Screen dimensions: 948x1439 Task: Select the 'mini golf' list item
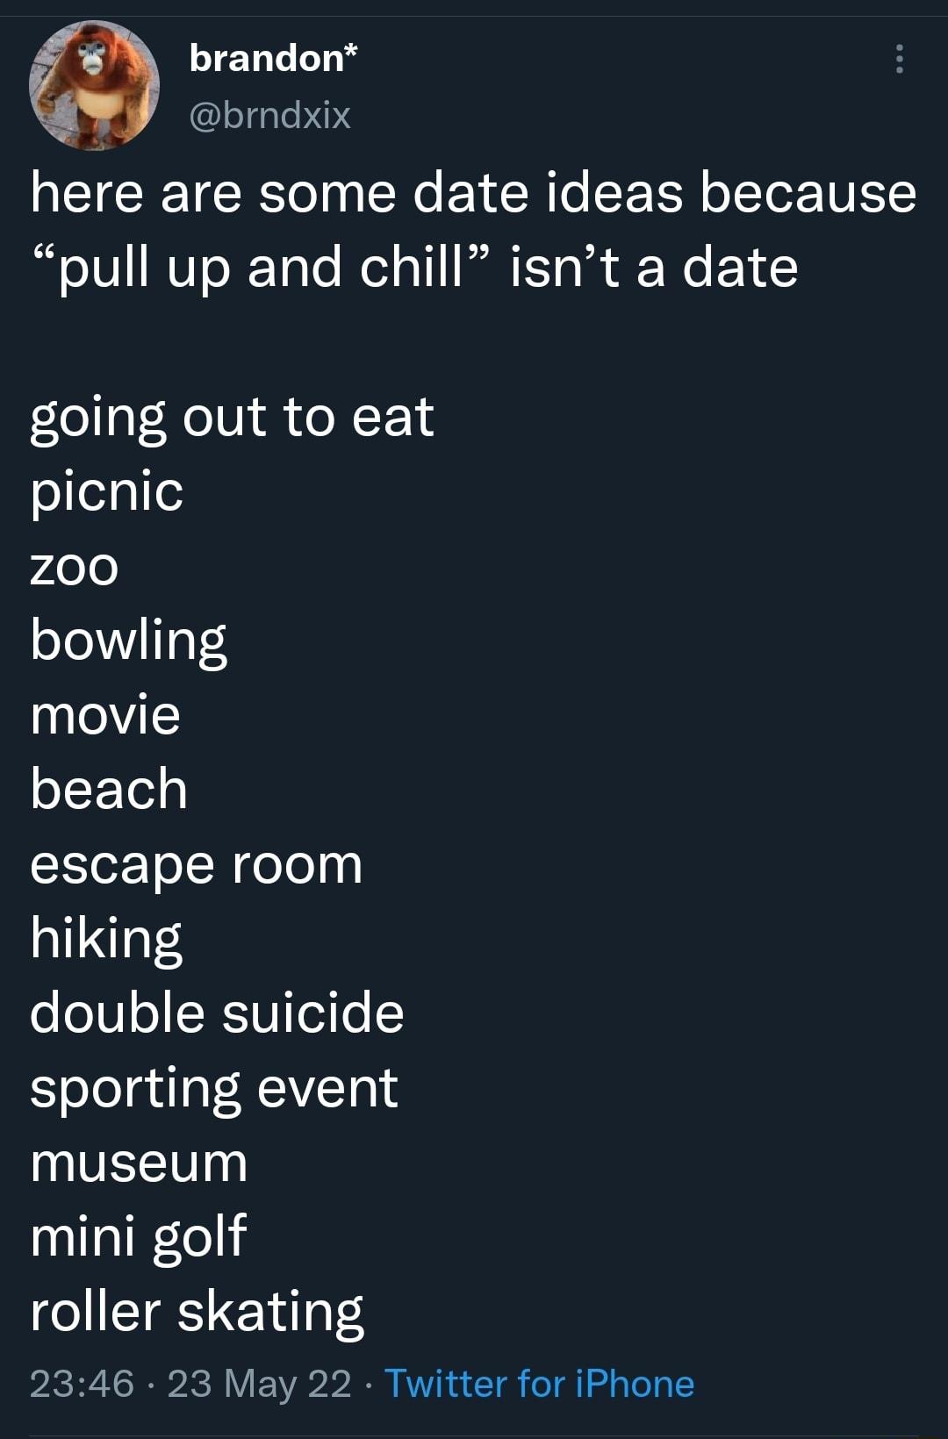(x=138, y=1235)
